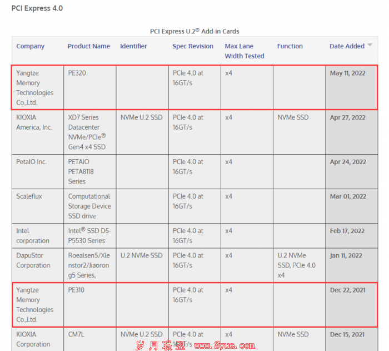Select the KIOXIA America, Inc. company cell
Image resolution: width=389 pixels, height=351 pixels.
[38, 132]
